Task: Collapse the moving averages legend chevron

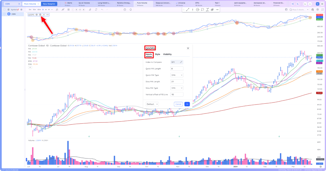Action: coord(30,67)
